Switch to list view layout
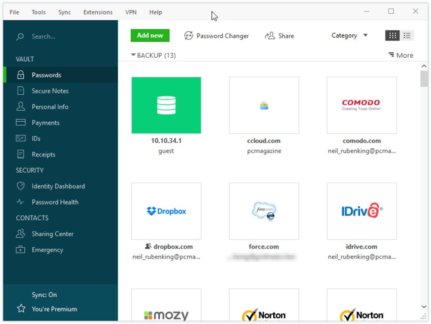The image size is (431, 324). point(407,35)
